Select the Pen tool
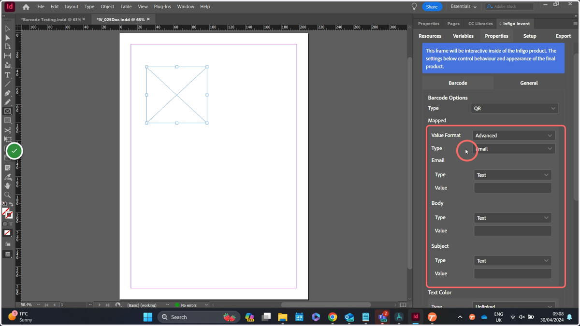 click(x=8, y=93)
